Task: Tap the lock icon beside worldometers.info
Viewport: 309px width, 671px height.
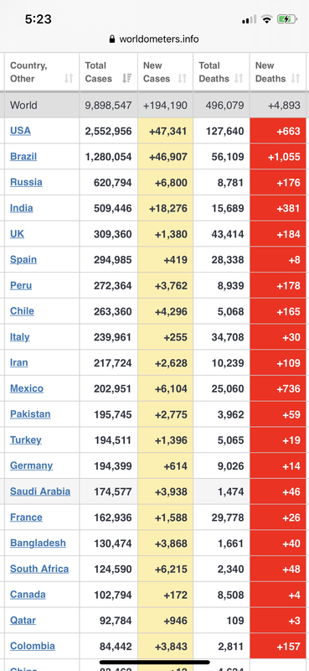Action: 112,39
